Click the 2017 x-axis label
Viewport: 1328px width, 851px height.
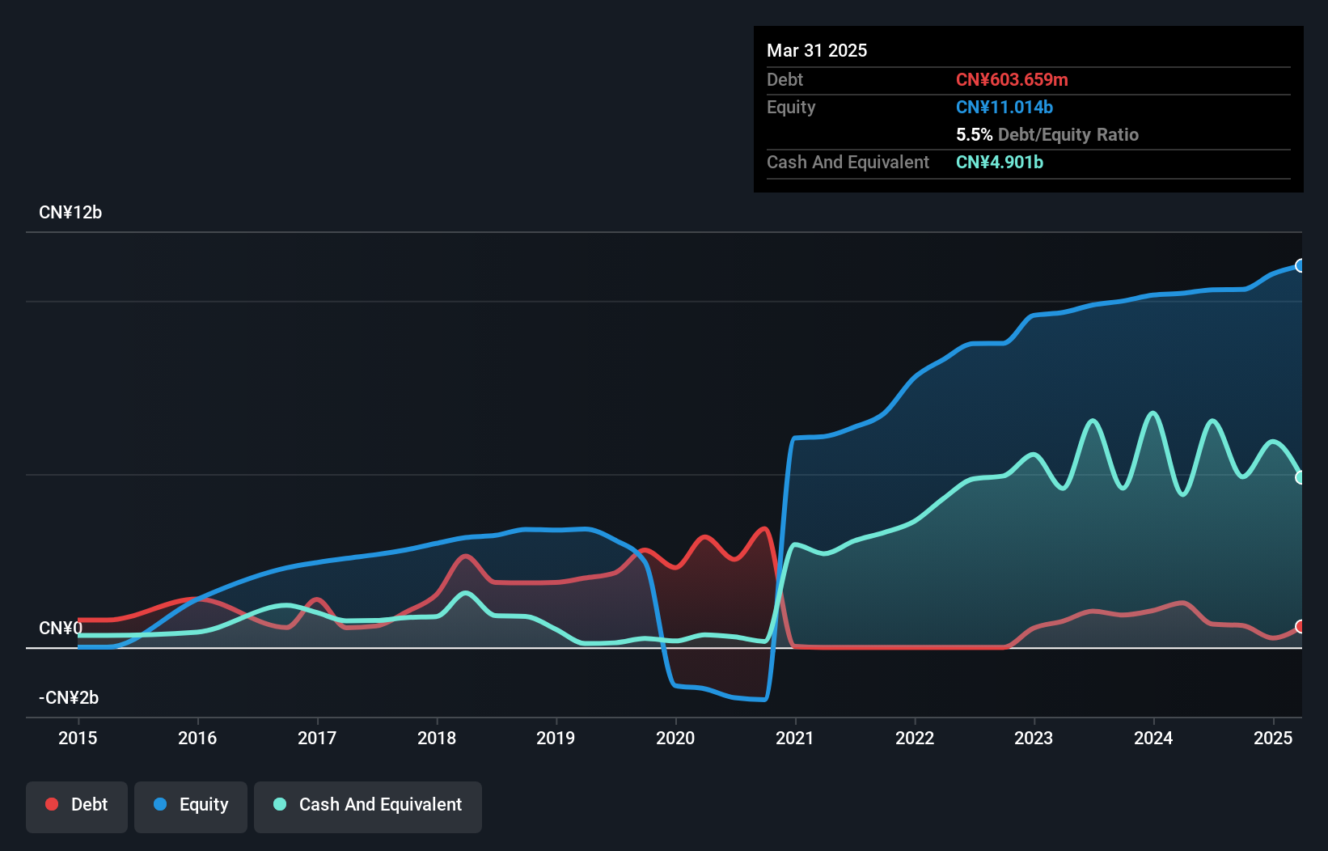pyautogui.click(x=317, y=738)
